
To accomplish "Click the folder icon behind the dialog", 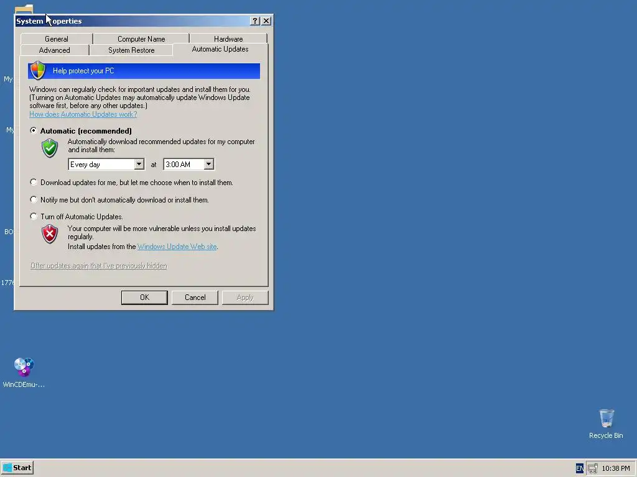I will point(24,9).
